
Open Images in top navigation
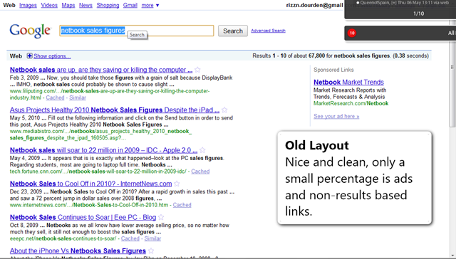pyautogui.click(x=28, y=5)
